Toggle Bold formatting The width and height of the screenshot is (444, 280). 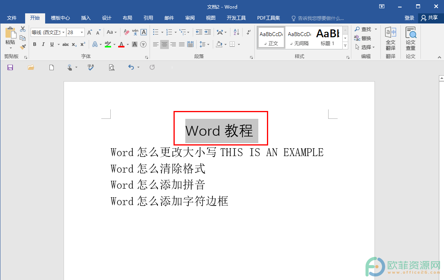(35, 44)
